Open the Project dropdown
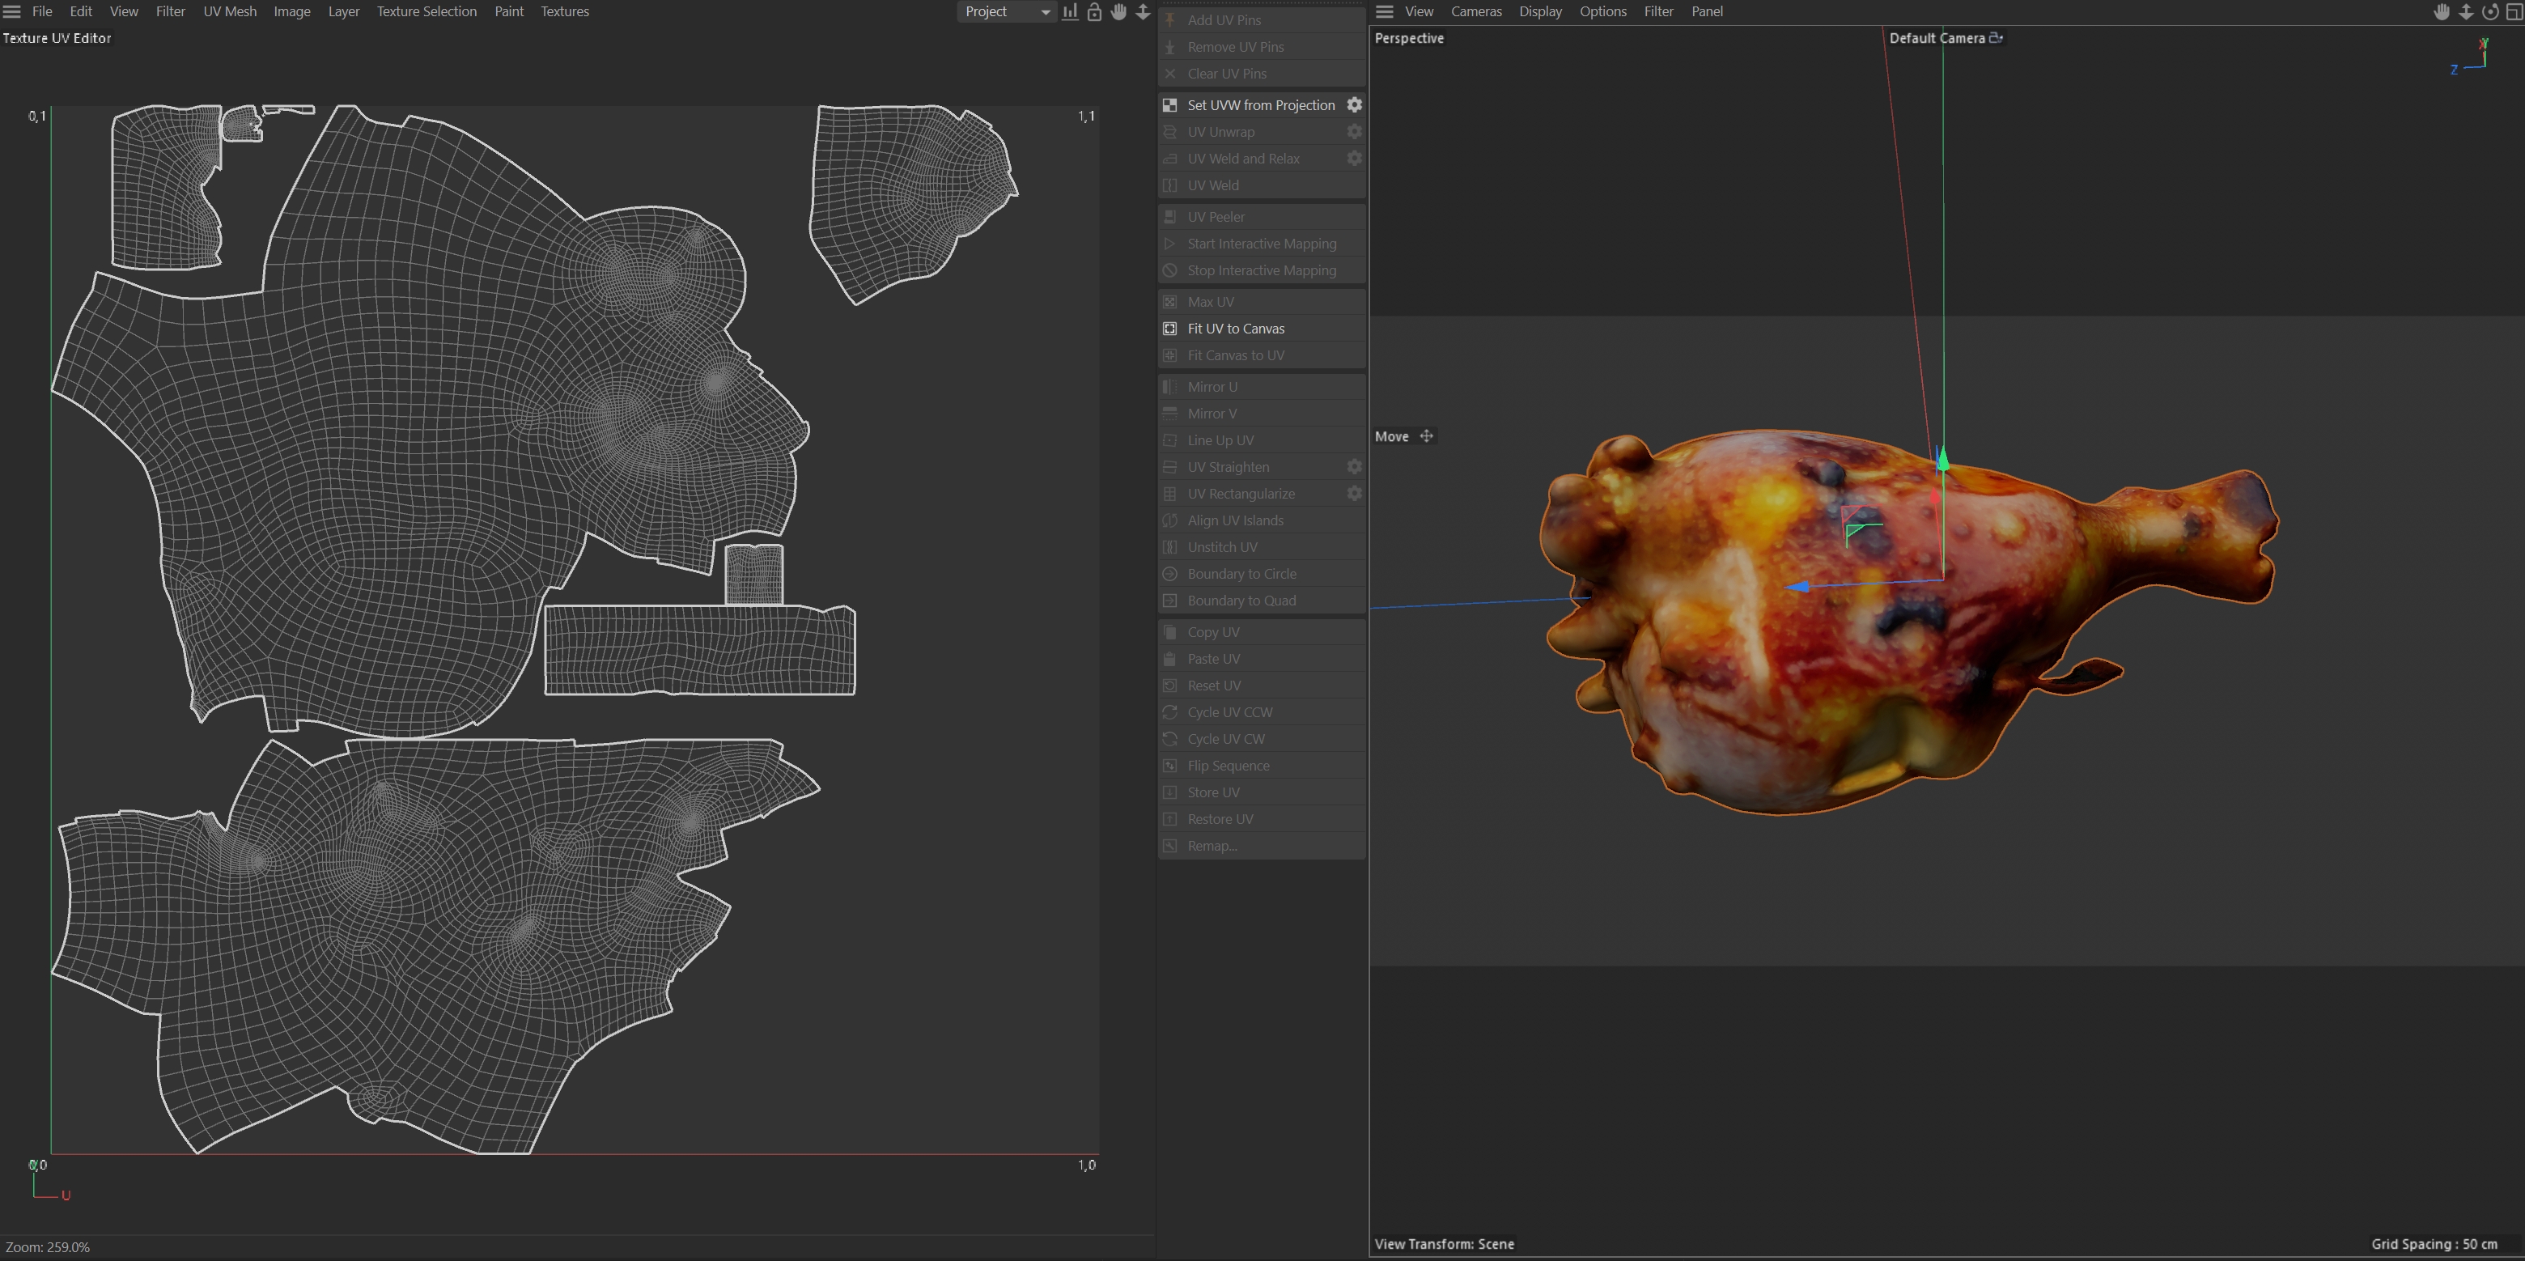The height and width of the screenshot is (1261, 2525). pyautogui.click(x=1006, y=12)
